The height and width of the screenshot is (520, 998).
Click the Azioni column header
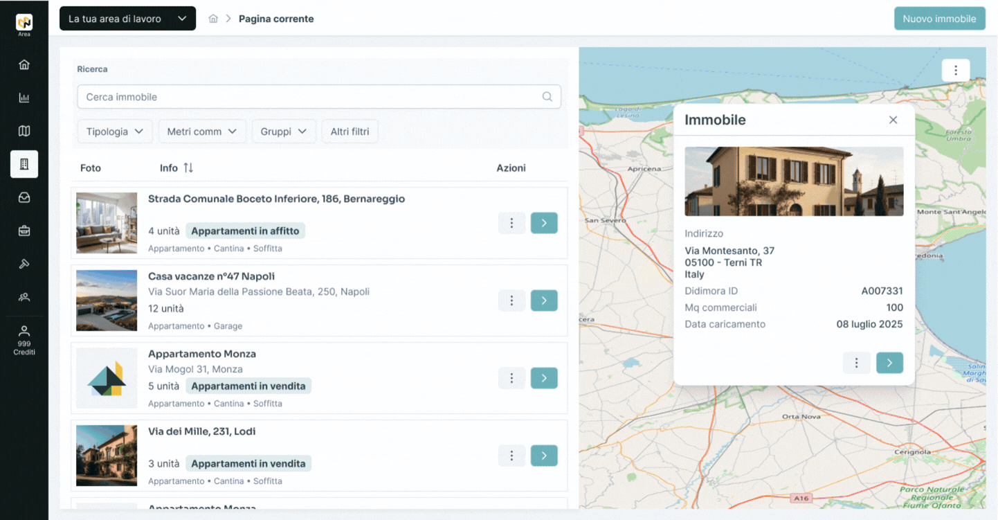pyautogui.click(x=511, y=168)
